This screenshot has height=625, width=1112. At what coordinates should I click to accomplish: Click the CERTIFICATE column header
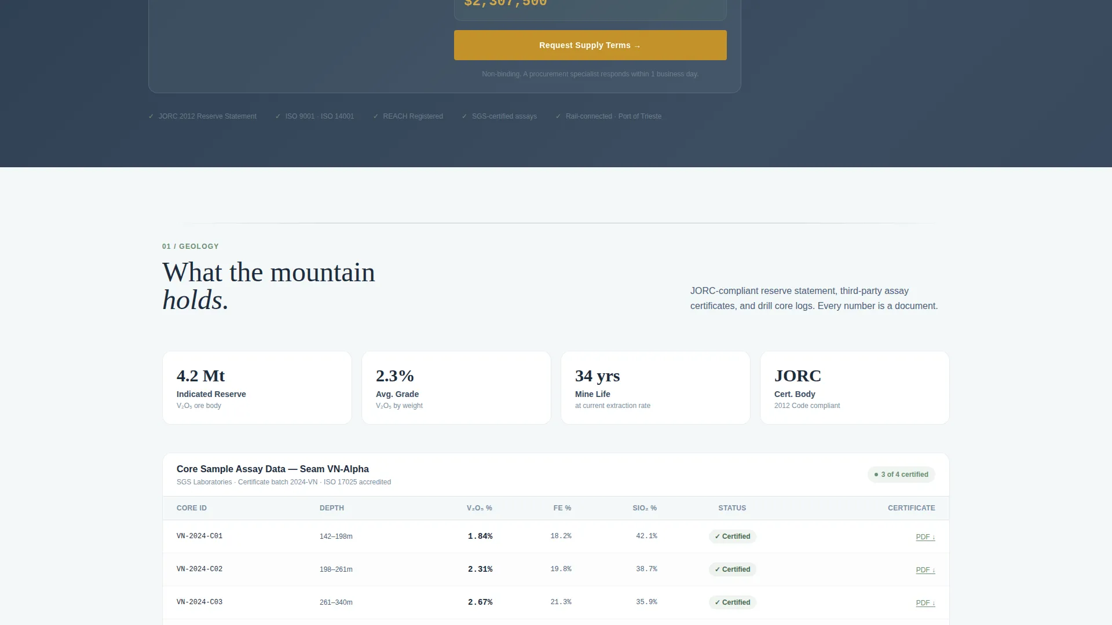pos(912,508)
